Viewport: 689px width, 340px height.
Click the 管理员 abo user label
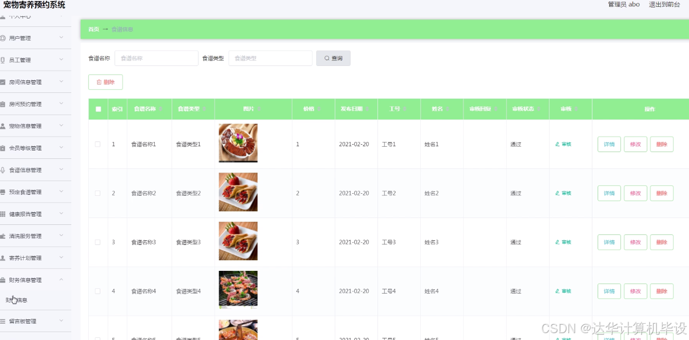click(624, 4)
